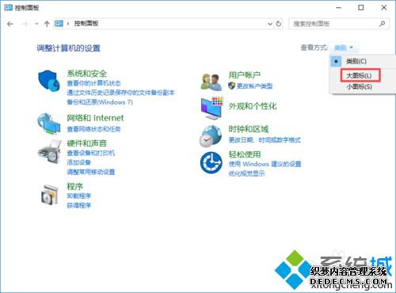Viewport: 396px width, 293px height.
Task: Open the User Accounts people icon
Action: 211,82
